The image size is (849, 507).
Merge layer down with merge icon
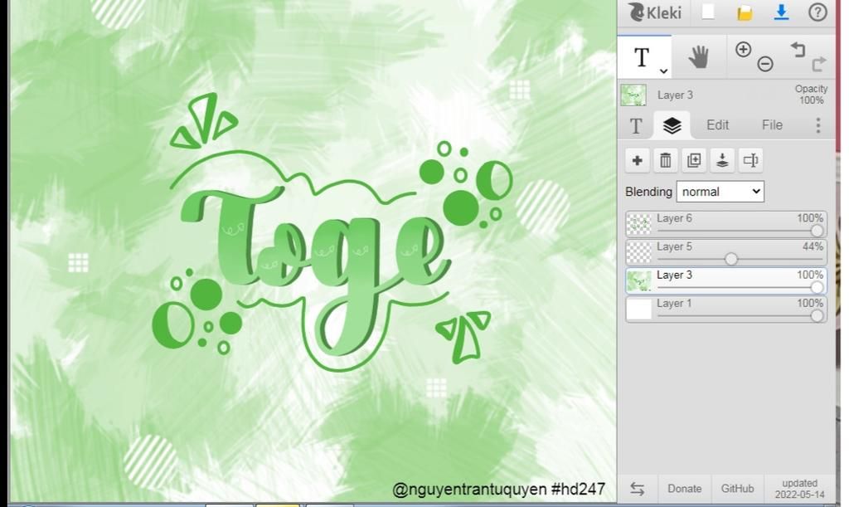click(722, 160)
